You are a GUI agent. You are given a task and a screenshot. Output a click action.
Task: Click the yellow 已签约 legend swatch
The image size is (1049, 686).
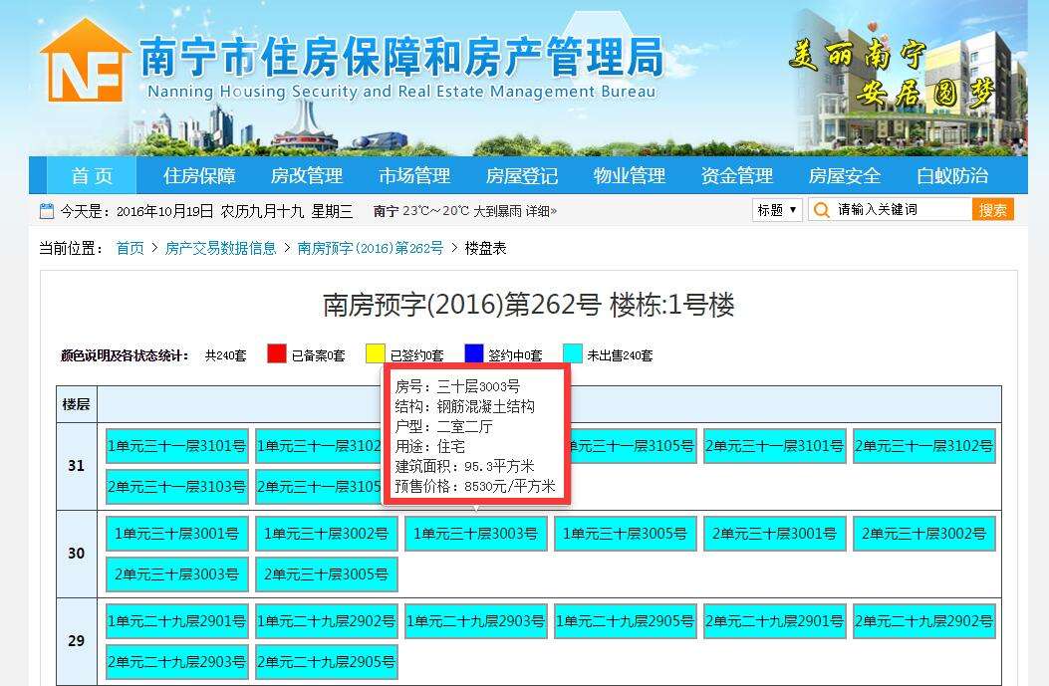(376, 353)
